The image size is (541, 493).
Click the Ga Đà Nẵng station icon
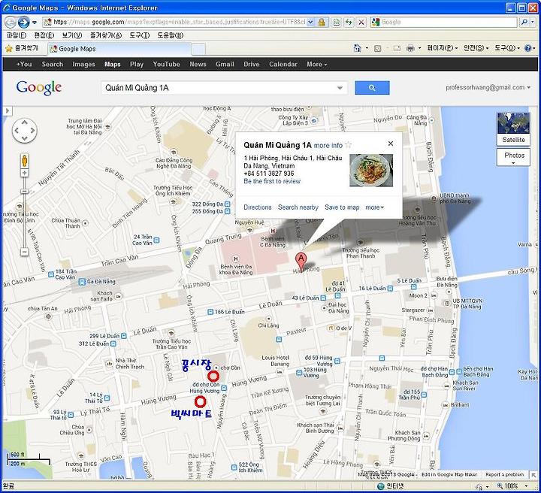[82, 282]
